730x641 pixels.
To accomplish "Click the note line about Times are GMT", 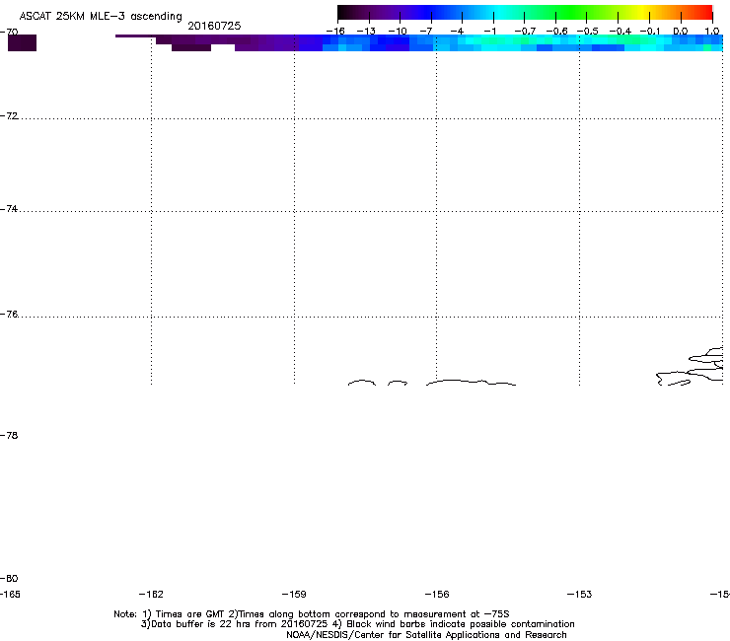I will pos(312,614).
